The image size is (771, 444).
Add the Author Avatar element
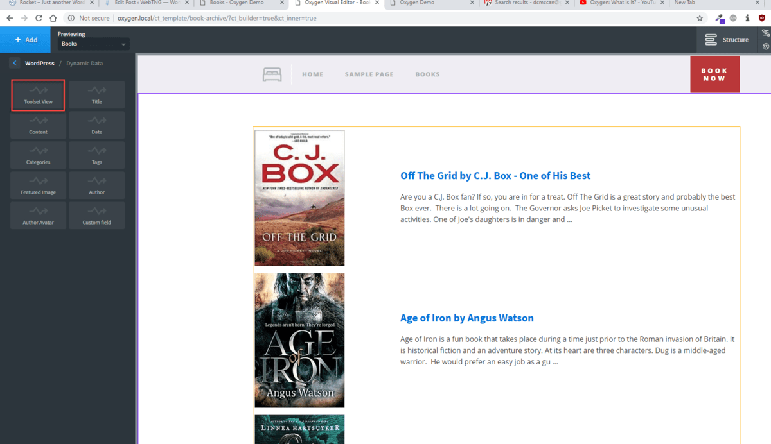pyautogui.click(x=38, y=216)
